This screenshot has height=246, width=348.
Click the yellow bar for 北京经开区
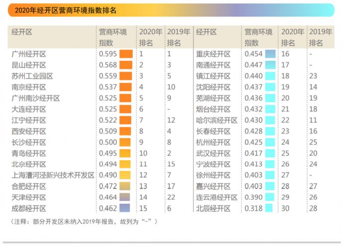coord(125,164)
